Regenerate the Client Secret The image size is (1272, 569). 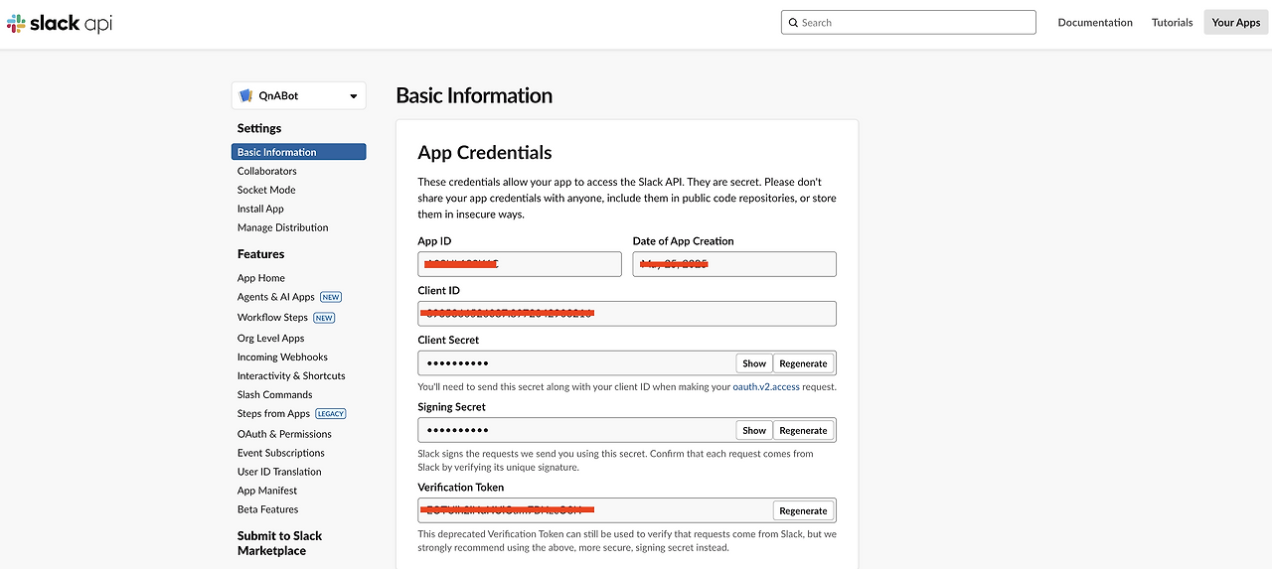click(803, 363)
